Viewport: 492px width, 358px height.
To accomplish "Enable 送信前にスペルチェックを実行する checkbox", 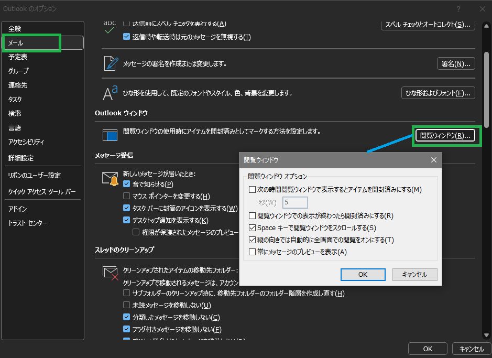I will [126, 23].
